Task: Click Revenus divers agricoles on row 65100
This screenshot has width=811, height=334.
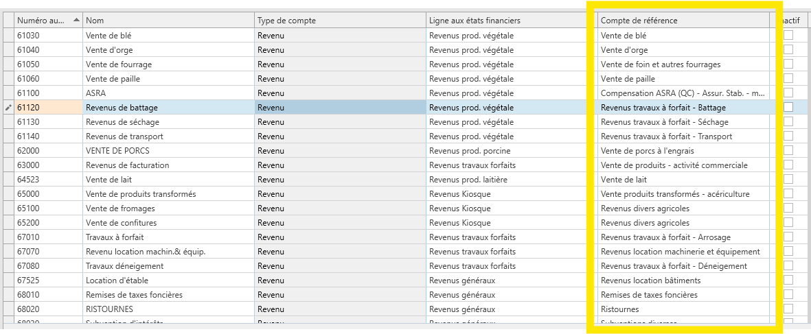Action: [683, 208]
